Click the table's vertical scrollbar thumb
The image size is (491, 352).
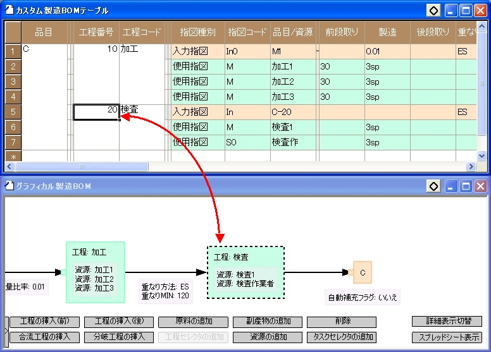(x=482, y=83)
